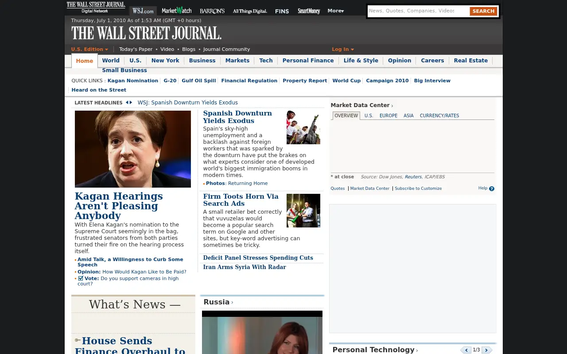This screenshot has height=354, width=567.
Task: Select the Tech navigation tab
Action: [x=266, y=61]
